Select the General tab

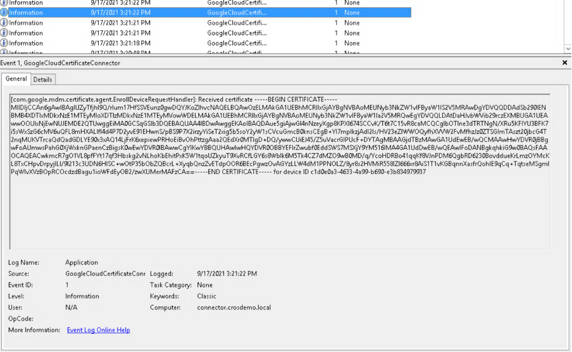(x=16, y=79)
